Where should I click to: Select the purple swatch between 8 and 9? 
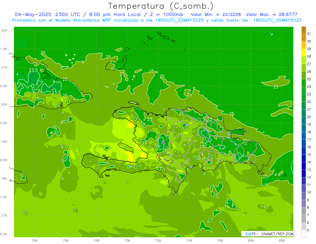tap(304, 204)
